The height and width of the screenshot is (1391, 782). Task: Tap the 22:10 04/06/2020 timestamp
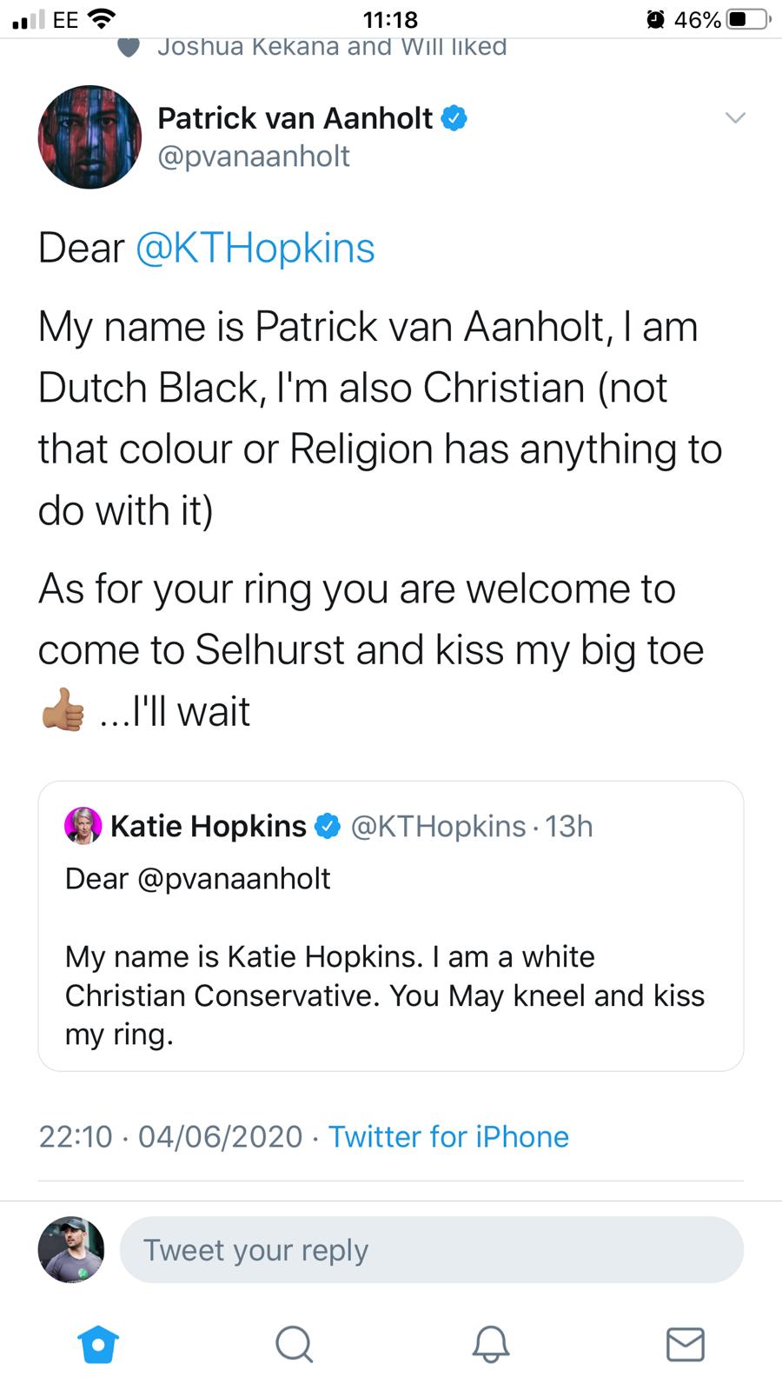coord(170,1136)
